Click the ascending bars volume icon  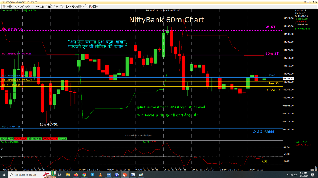(42, 6)
